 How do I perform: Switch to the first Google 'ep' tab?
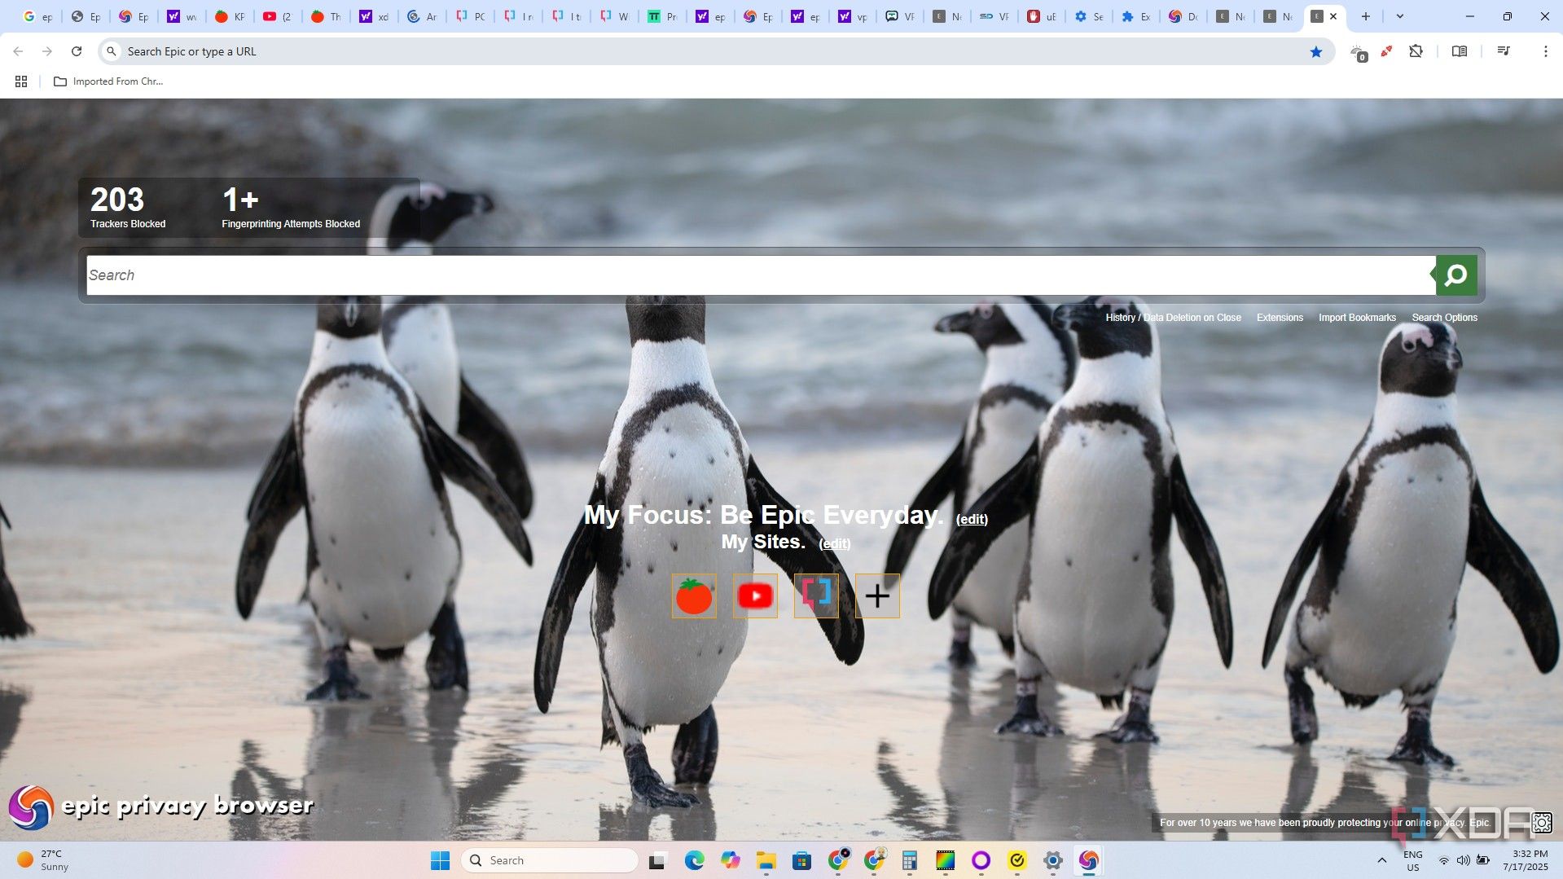[x=37, y=16]
